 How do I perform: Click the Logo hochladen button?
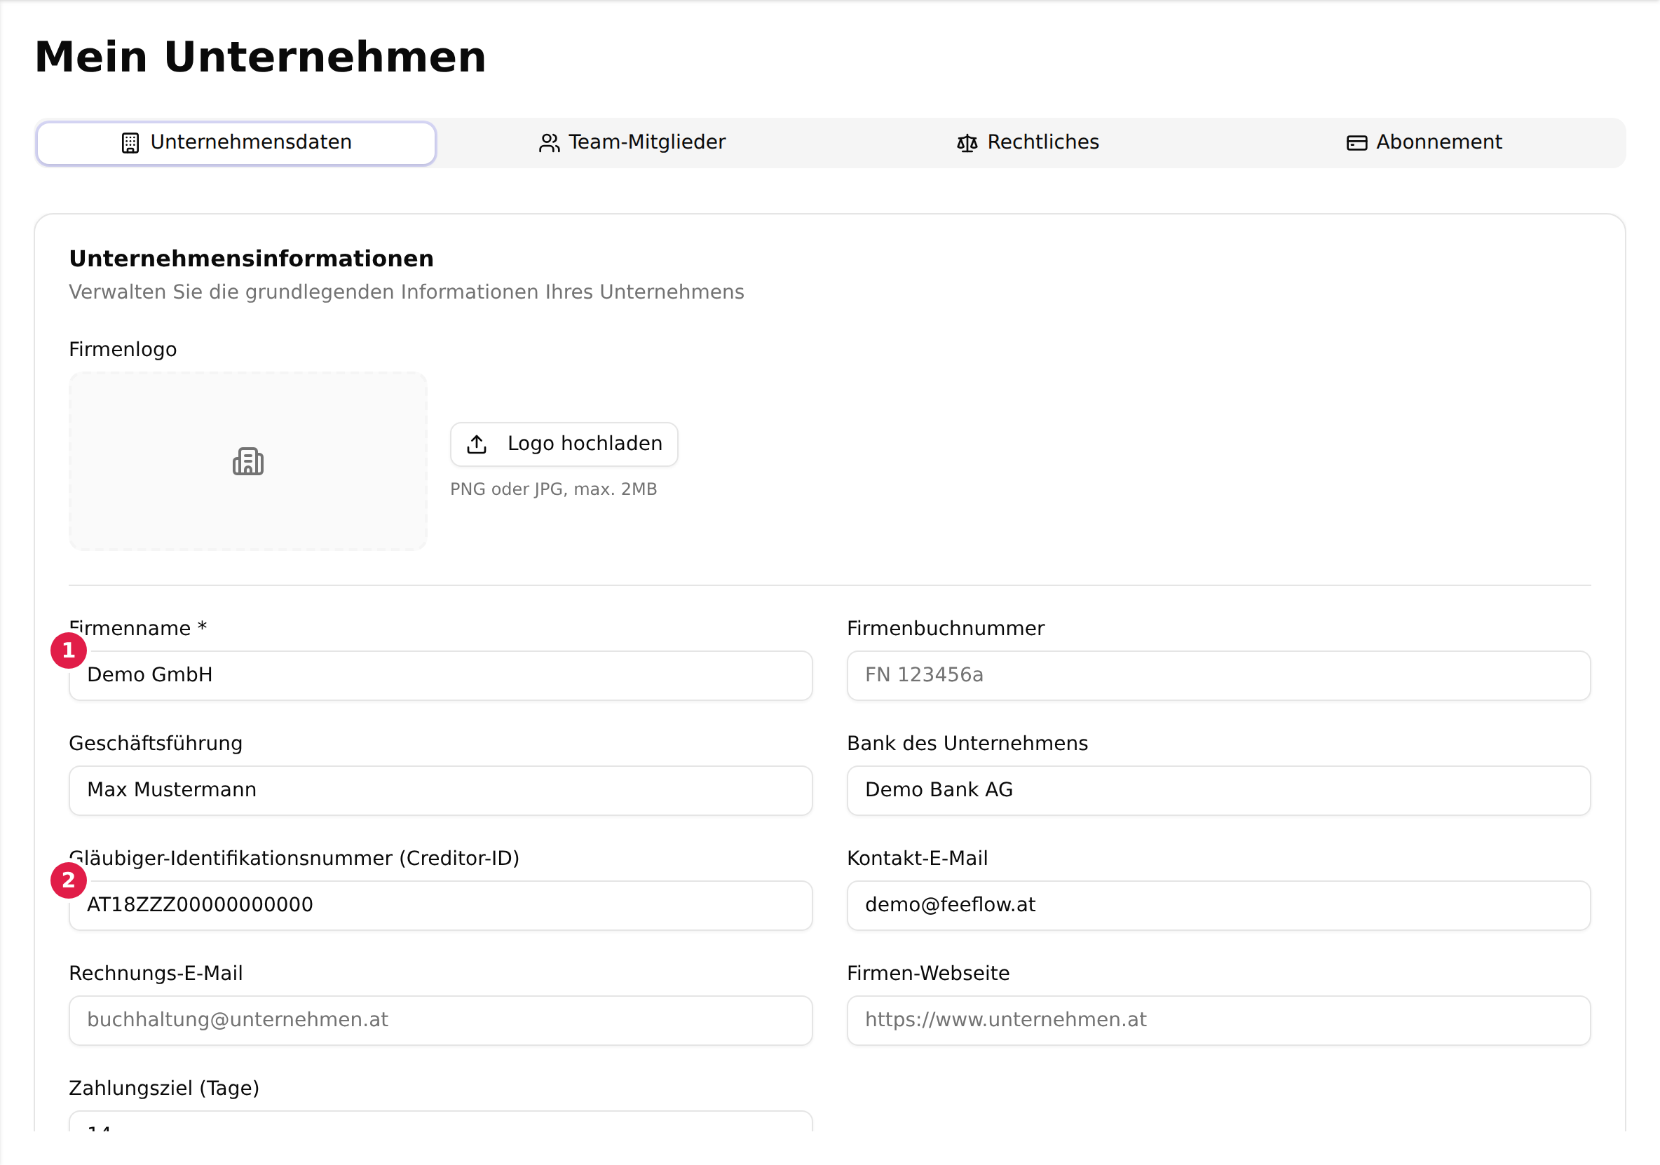(564, 444)
